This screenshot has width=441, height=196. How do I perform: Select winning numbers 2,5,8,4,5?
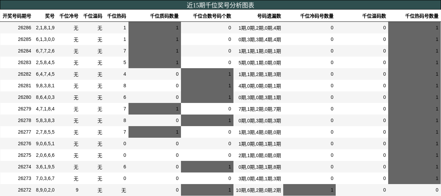point(45,62)
